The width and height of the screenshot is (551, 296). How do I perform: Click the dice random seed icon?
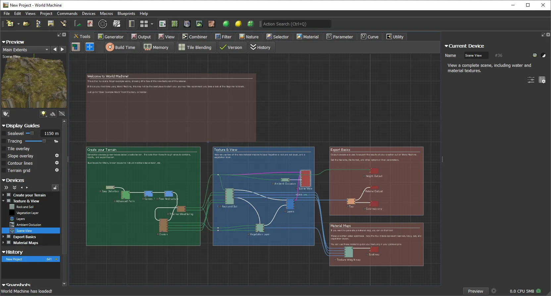[117, 24]
